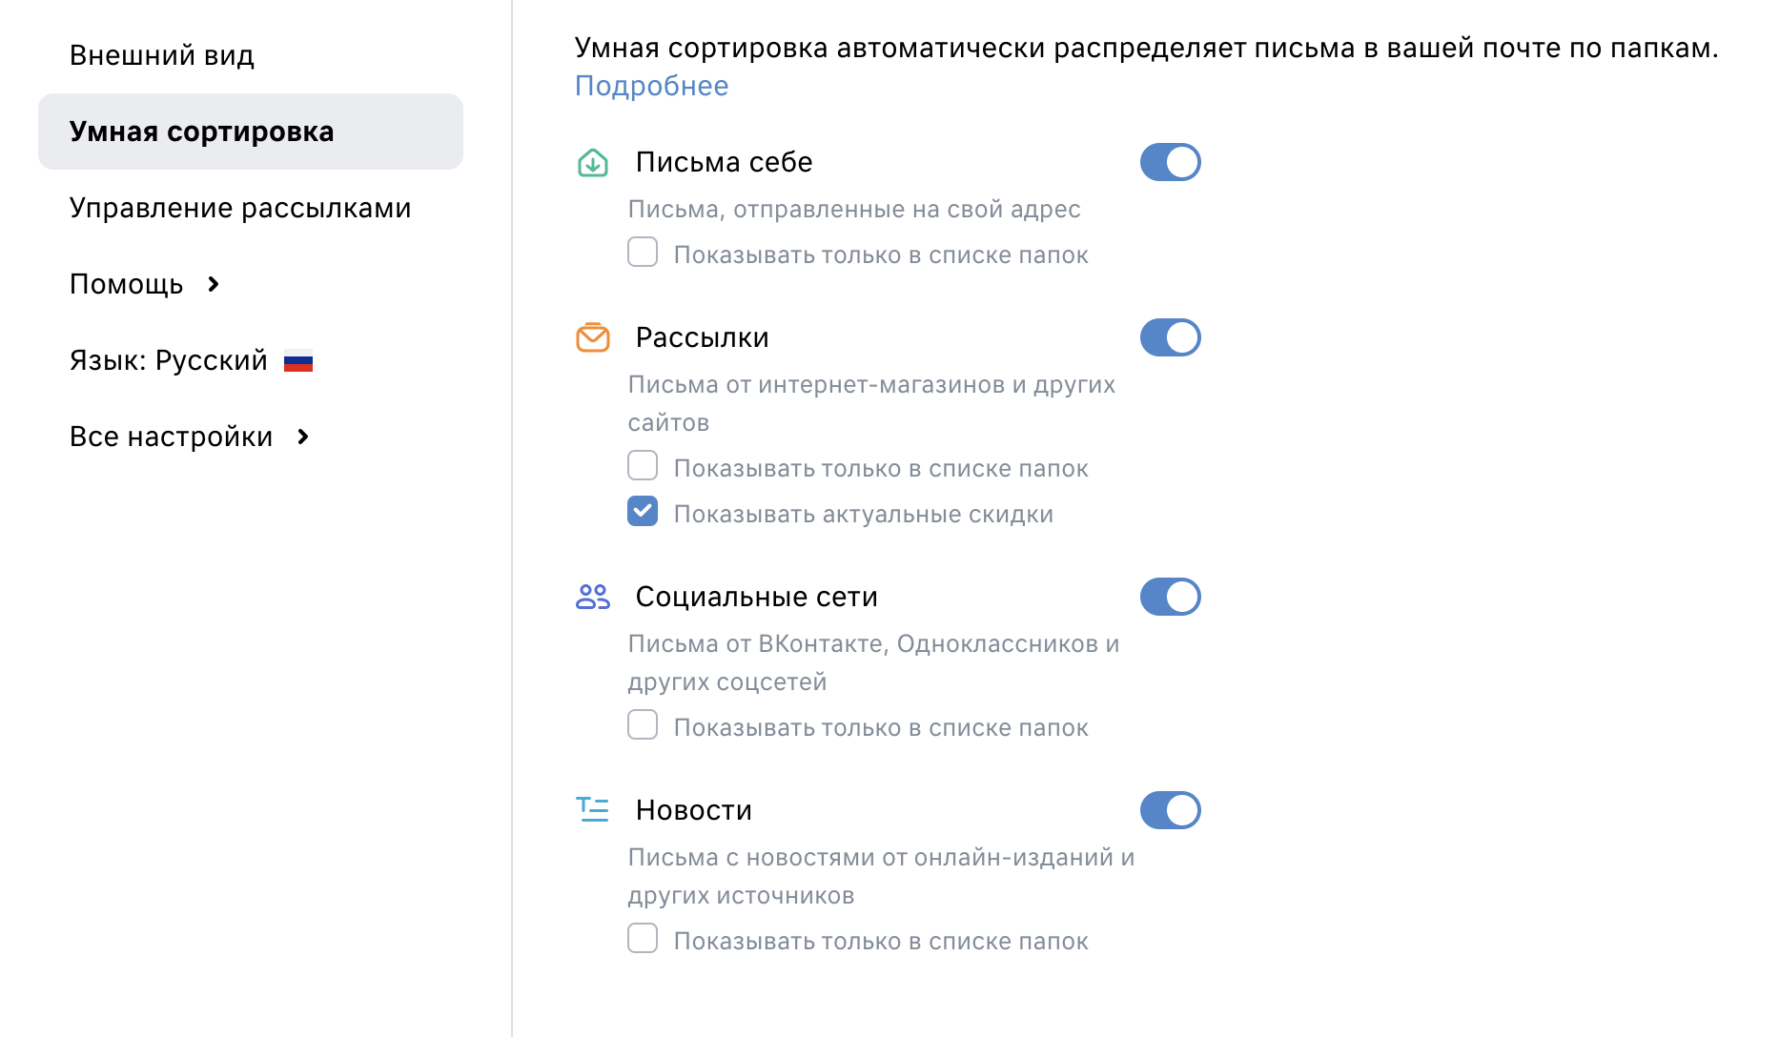The height and width of the screenshot is (1037, 1779).
Task: Switch off the Новости toggle
Action: point(1170,810)
